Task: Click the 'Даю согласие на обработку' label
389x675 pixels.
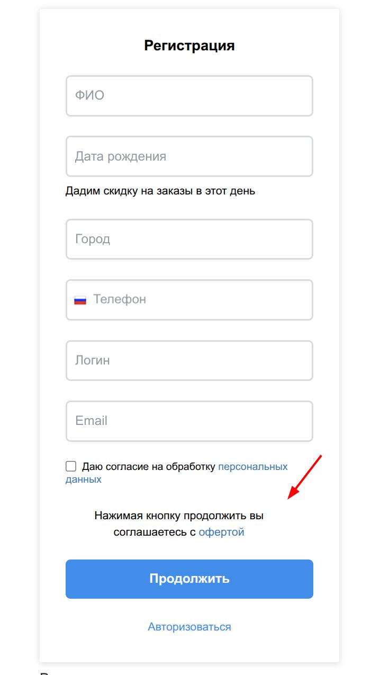Action: point(149,467)
